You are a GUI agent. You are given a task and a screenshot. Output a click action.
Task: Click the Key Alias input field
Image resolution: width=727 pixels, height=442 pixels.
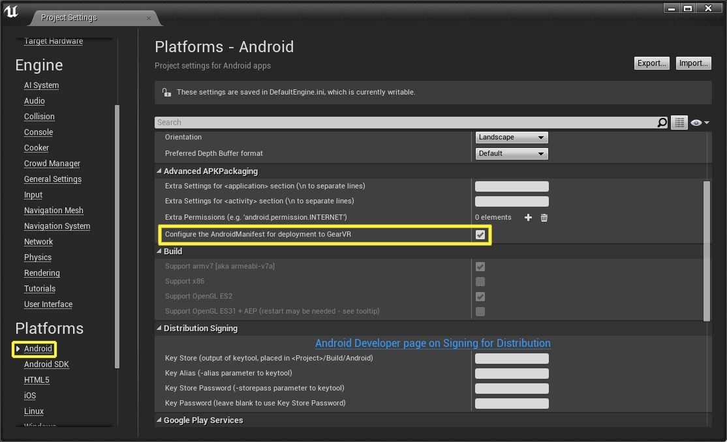tap(512, 374)
